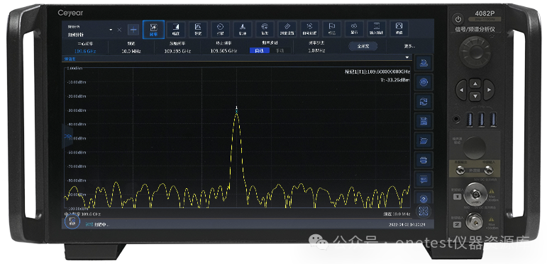Click the open-folder icon in right sidebar

coord(424,141)
